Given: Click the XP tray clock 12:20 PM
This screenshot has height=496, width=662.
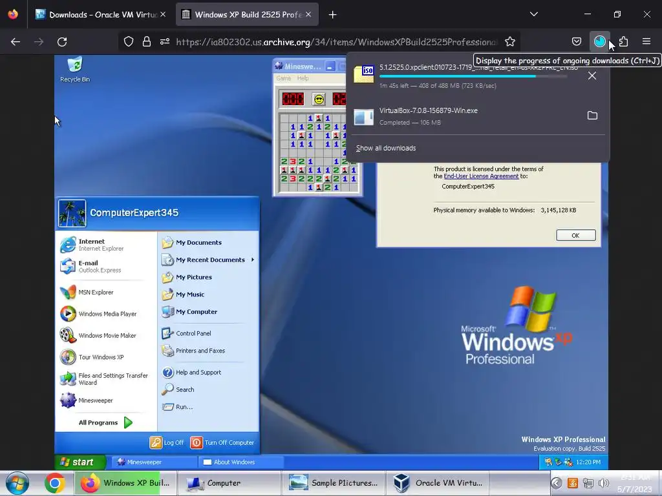Looking at the screenshot, I should [588, 462].
